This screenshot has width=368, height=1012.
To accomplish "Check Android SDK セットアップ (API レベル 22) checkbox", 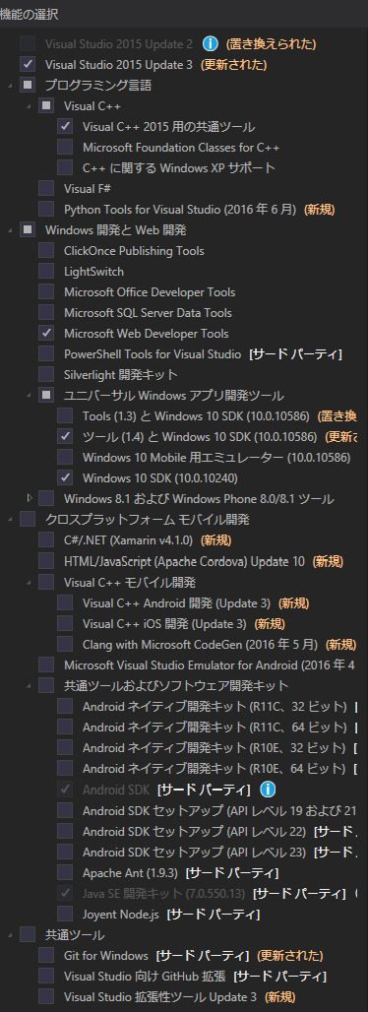I will pyautogui.click(x=65, y=831).
